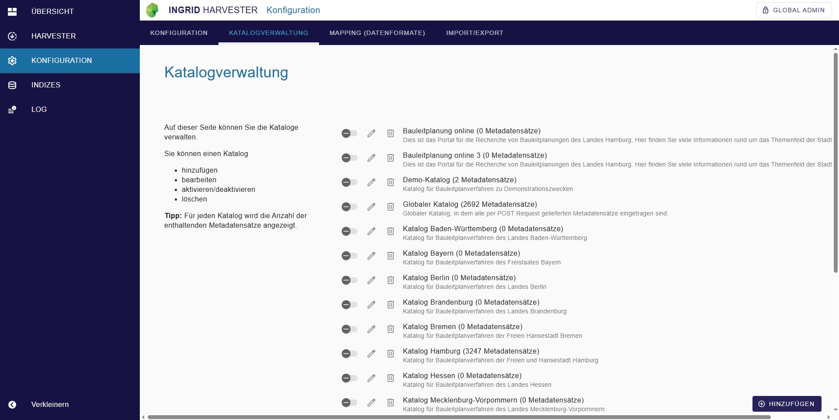Enable the Katalog Baden-Württemberg switch

pyautogui.click(x=349, y=231)
